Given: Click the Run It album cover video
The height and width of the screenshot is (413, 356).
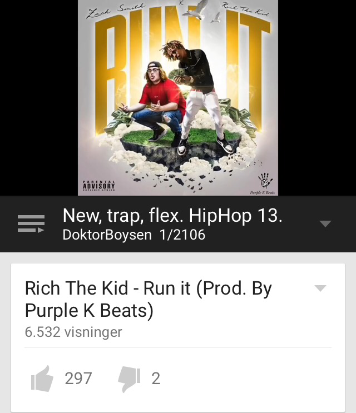Looking at the screenshot, I should click(178, 98).
